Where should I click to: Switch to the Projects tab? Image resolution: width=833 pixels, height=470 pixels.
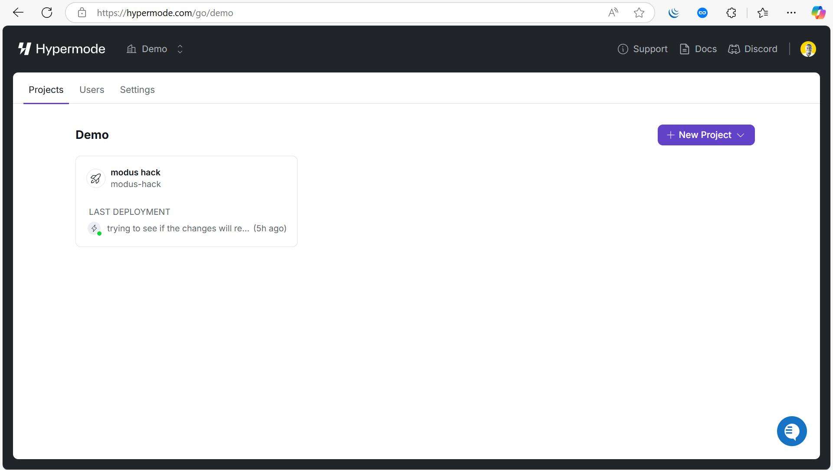[46, 89]
